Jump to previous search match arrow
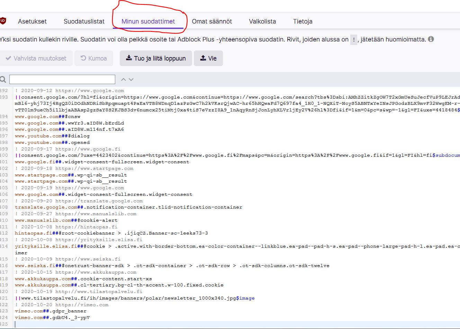Image resolution: width=460 pixels, height=329 pixels. pos(123,80)
